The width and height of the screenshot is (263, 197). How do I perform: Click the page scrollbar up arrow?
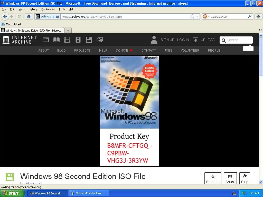(261, 35)
